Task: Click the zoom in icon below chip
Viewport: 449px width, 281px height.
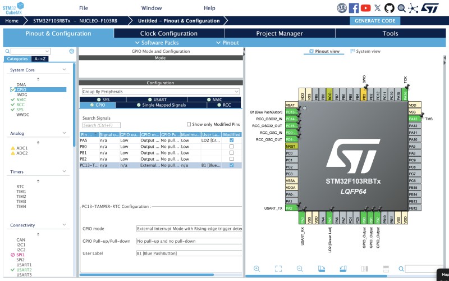Action: pos(257,269)
